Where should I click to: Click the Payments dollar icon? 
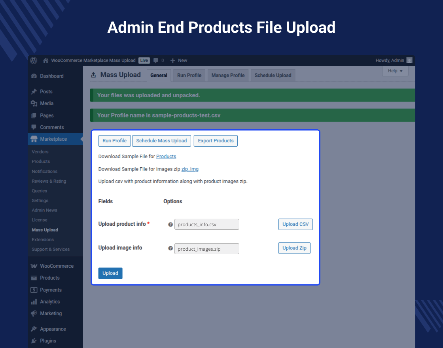pos(34,290)
